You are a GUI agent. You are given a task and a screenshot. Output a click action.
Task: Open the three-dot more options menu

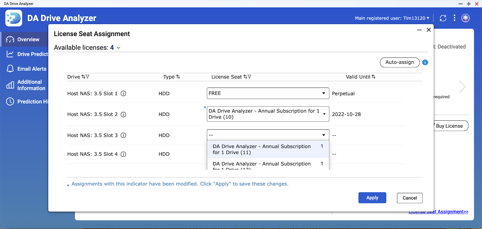tap(455, 18)
